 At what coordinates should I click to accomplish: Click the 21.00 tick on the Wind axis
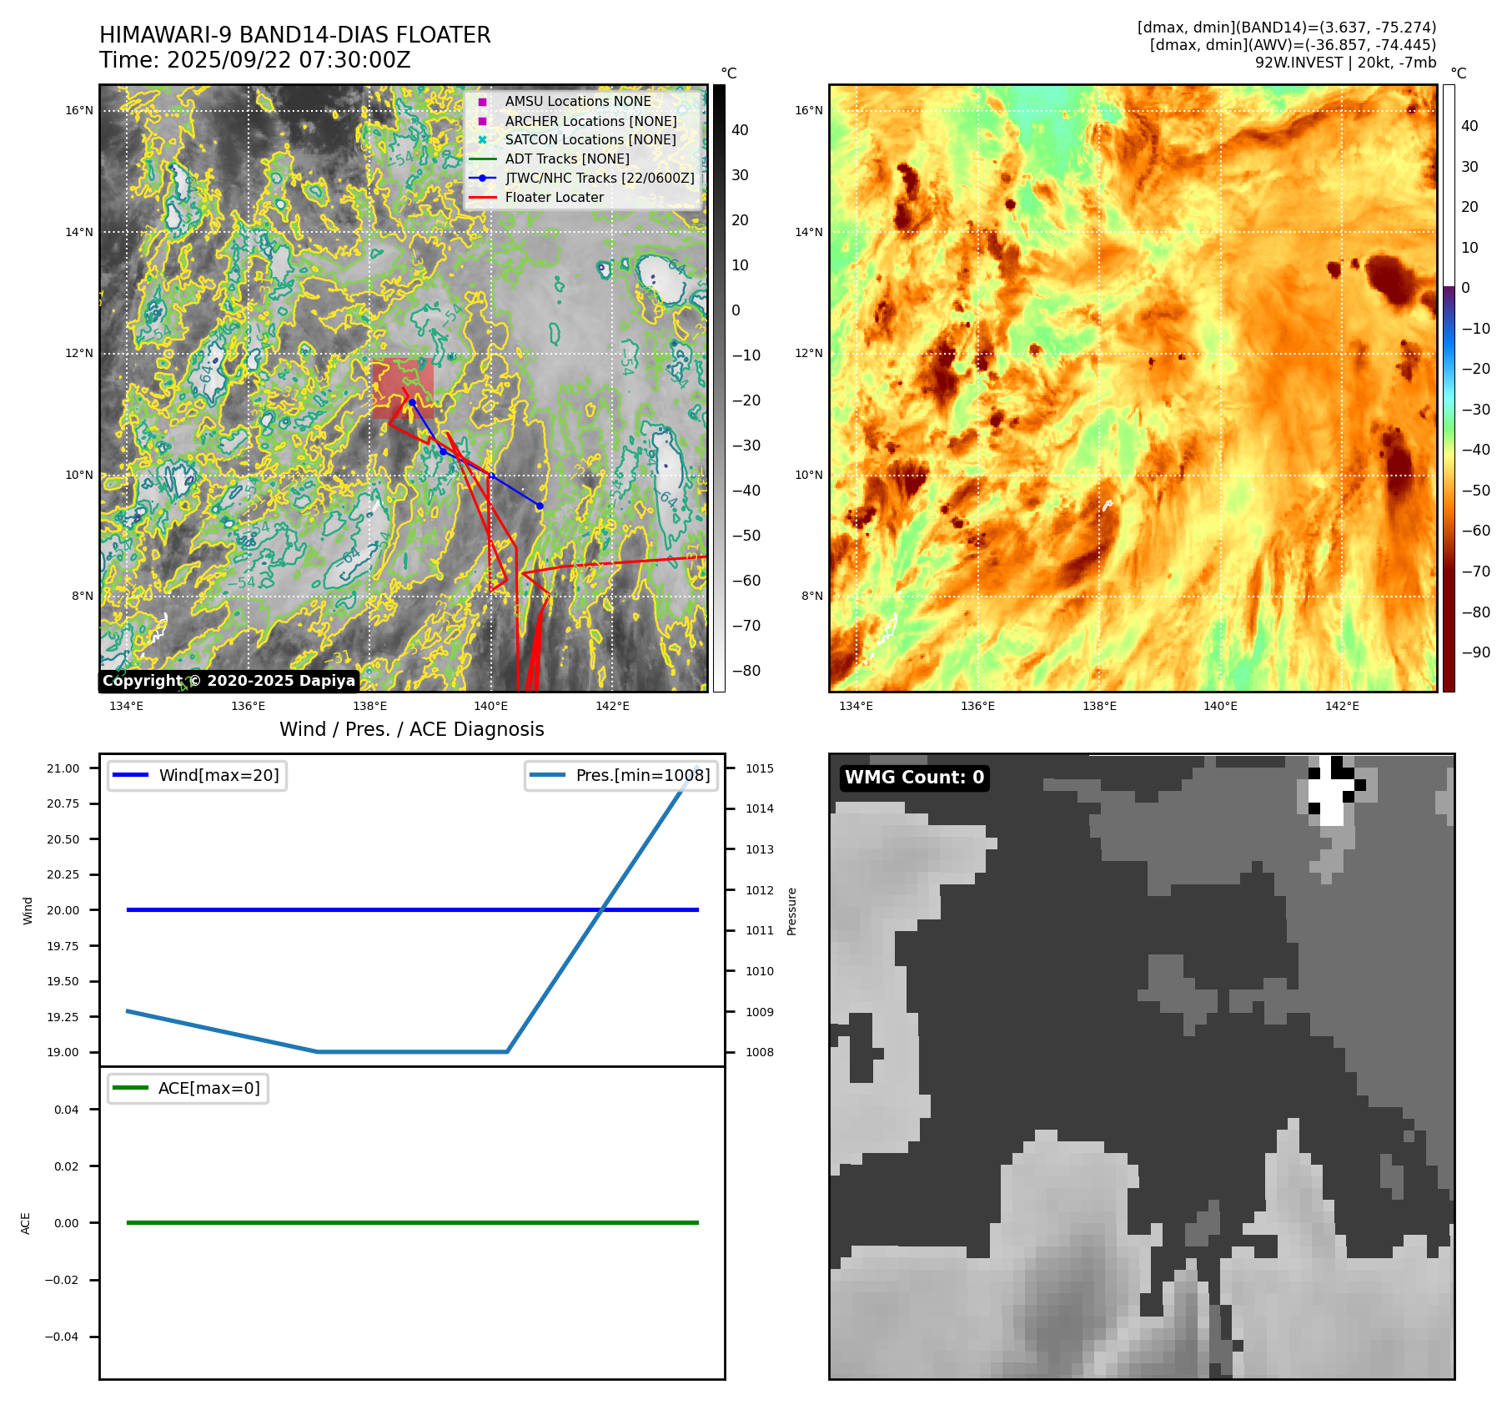(x=63, y=768)
